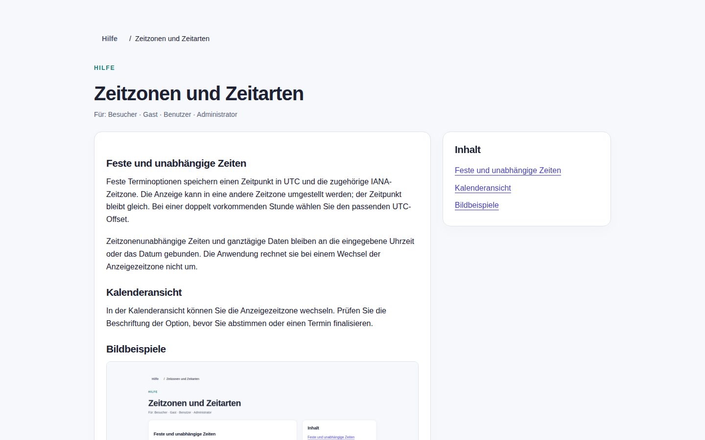
Task: Click the audience line "Für: Besucher · Gast · Benutzer · Administrator"
Action: click(x=165, y=114)
